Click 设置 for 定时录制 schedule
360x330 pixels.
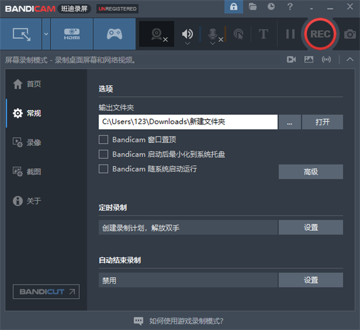point(311,227)
